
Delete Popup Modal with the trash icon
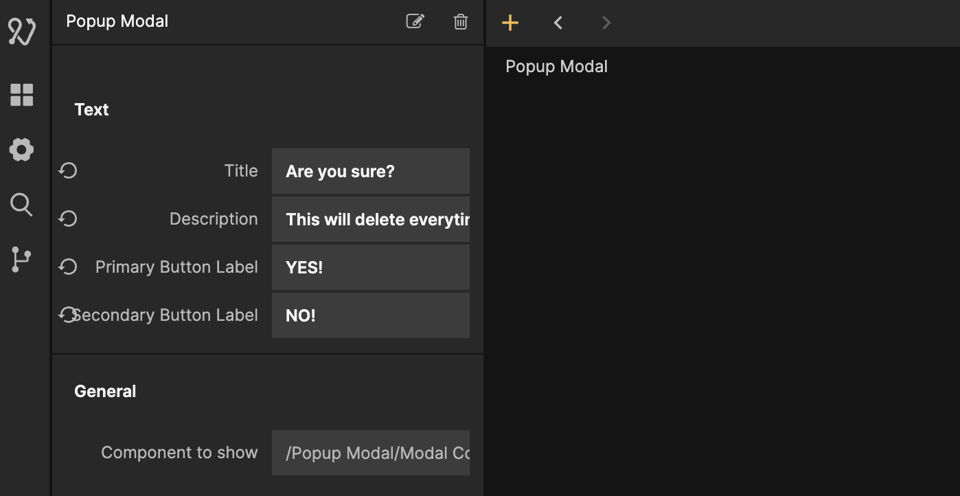click(461, 21)
